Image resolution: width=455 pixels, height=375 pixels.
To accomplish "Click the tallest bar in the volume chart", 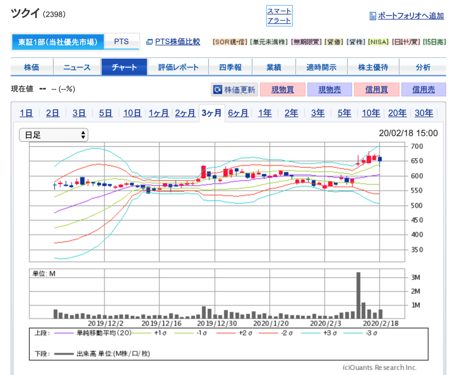I will pyautogui.click(x=358, y=295).
